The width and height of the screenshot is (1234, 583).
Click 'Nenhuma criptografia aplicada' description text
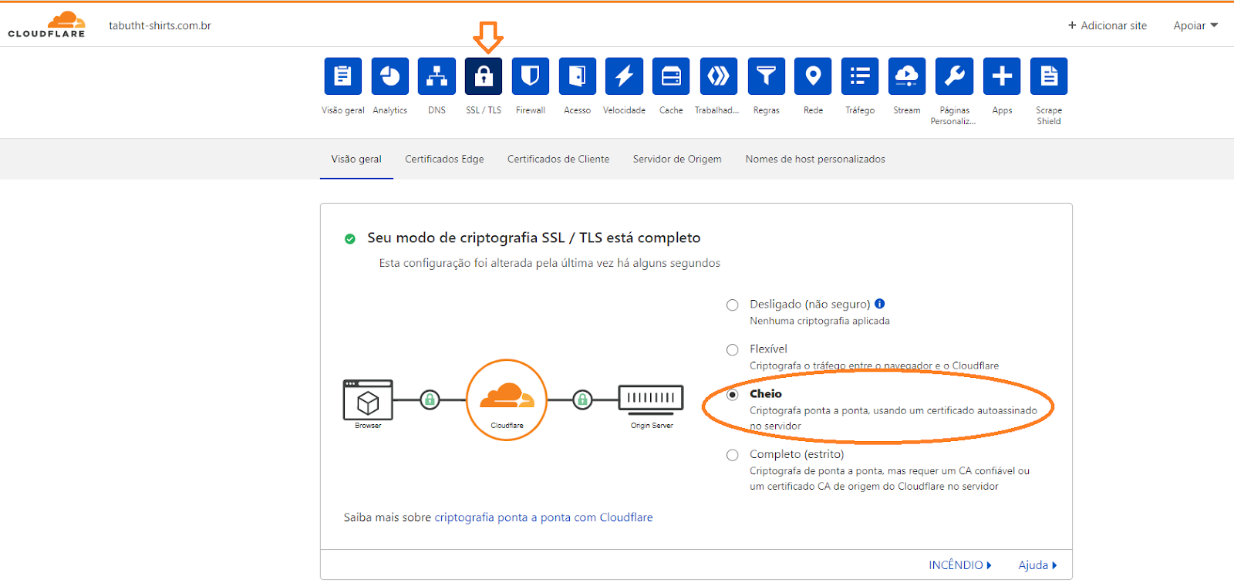coord(820,321)
